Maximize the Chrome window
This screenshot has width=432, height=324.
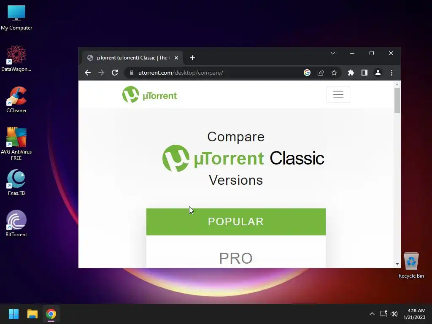tap(371, 53)
